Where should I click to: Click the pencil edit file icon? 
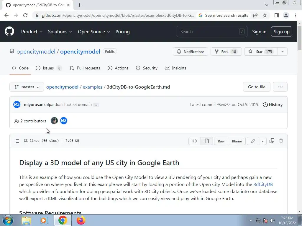click(253, 141)
